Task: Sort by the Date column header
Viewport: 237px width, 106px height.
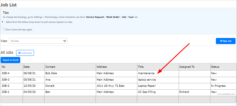Action: [34, 67]
